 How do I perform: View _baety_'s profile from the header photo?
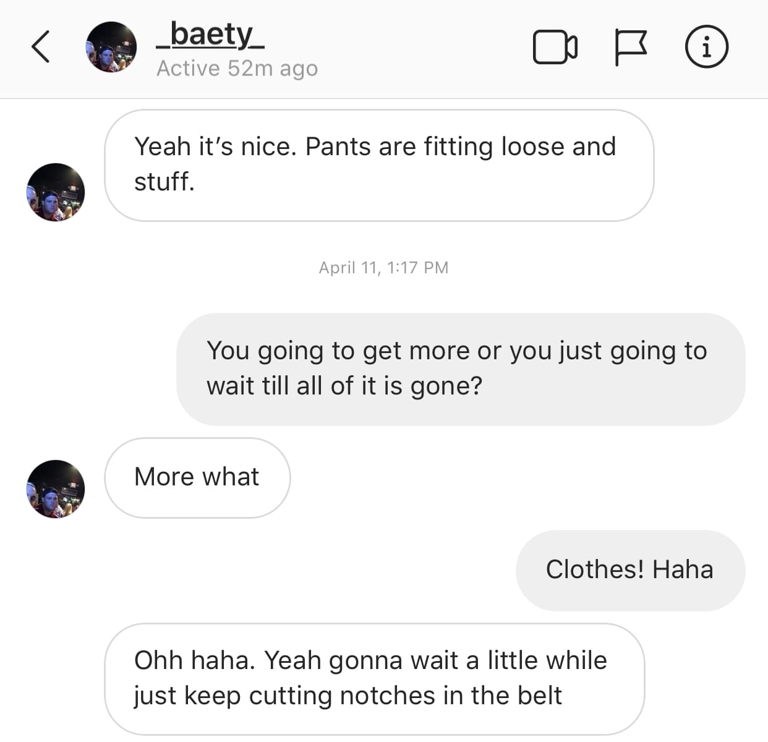(111, 47)
